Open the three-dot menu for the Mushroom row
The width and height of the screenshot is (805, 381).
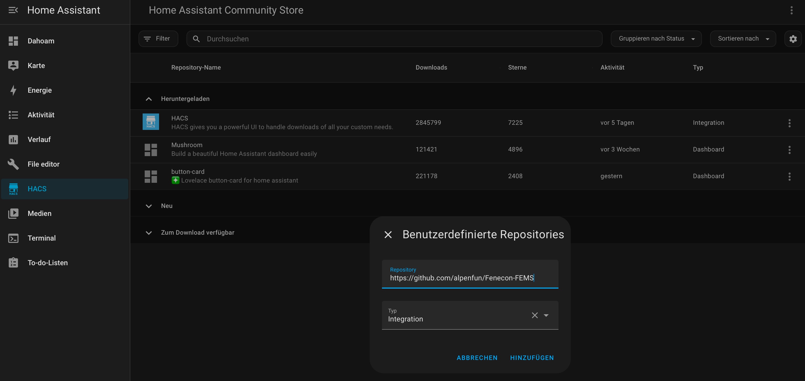click(789, 150)
